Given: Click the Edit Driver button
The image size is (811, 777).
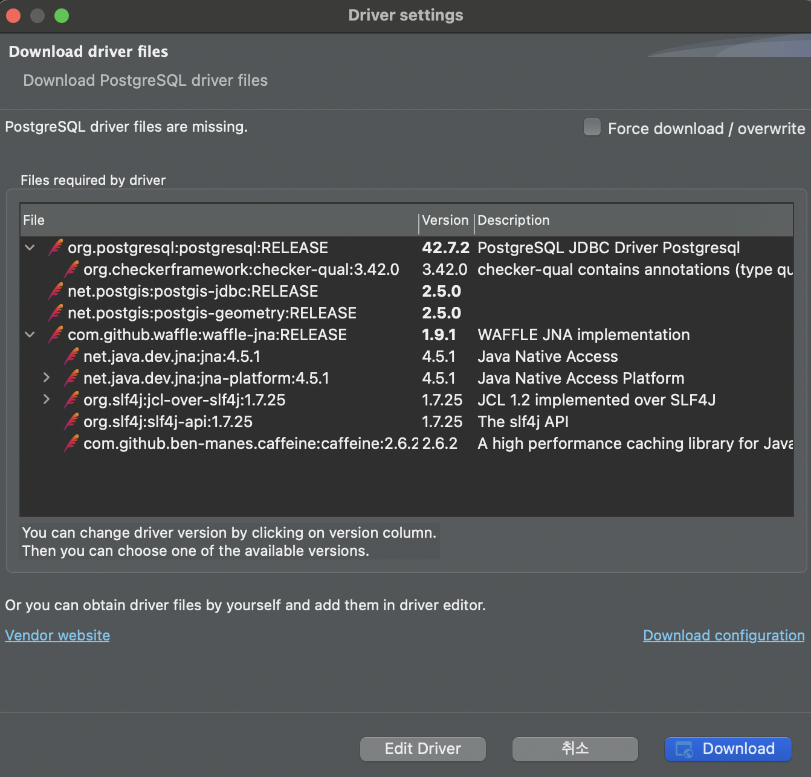Looking at the screenshot, I should (x=423, y=749).
